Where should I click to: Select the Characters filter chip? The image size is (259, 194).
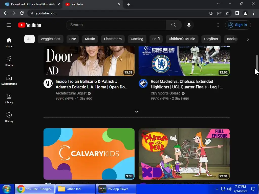tap(113, 39)
